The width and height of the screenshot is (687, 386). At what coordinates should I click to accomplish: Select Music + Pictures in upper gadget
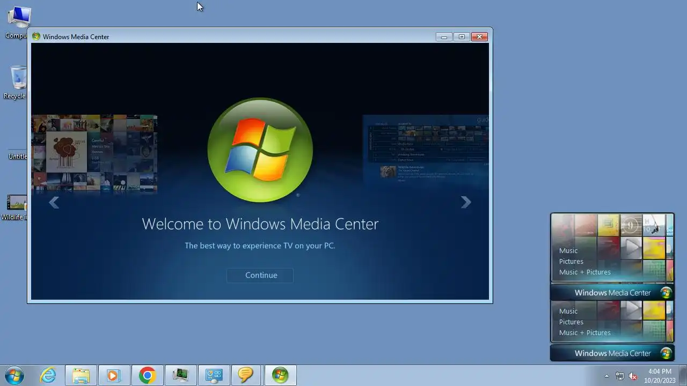[585, 272]
